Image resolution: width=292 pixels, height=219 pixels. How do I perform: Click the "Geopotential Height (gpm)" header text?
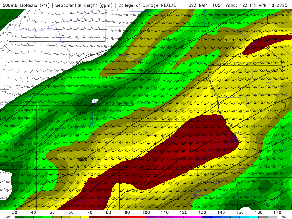coord(84,5)
